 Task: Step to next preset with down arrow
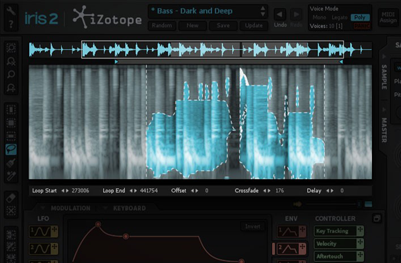pos(263,14)
